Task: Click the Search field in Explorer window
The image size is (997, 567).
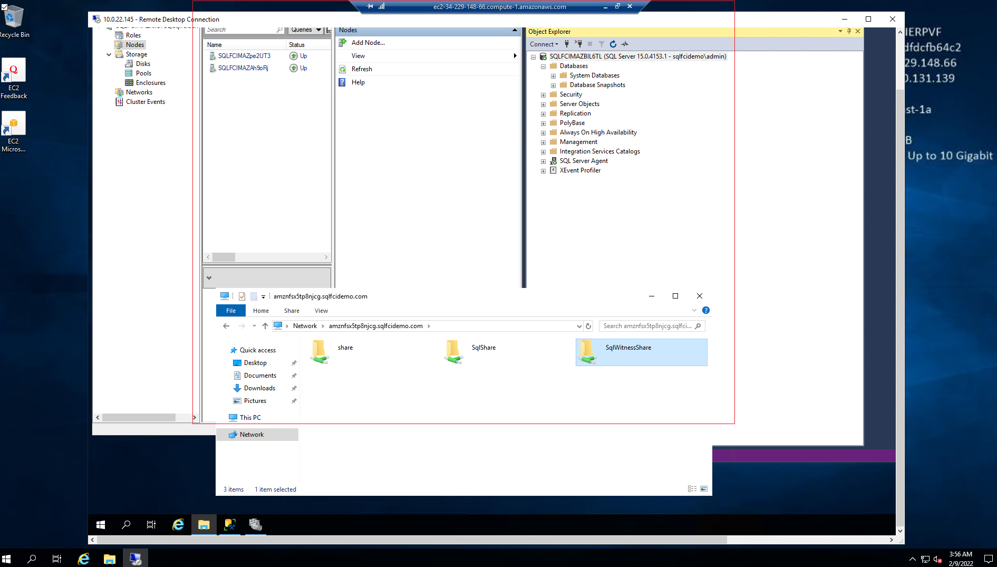Action: pos(652,326)
